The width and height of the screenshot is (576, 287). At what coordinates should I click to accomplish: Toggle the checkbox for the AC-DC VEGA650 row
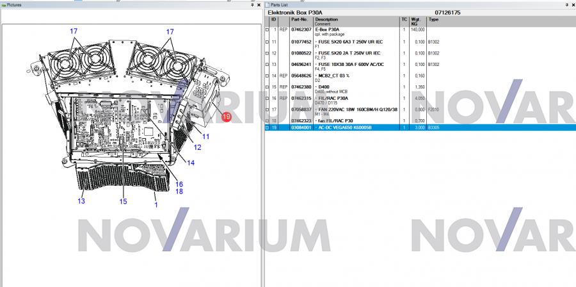tap(267, 127)
